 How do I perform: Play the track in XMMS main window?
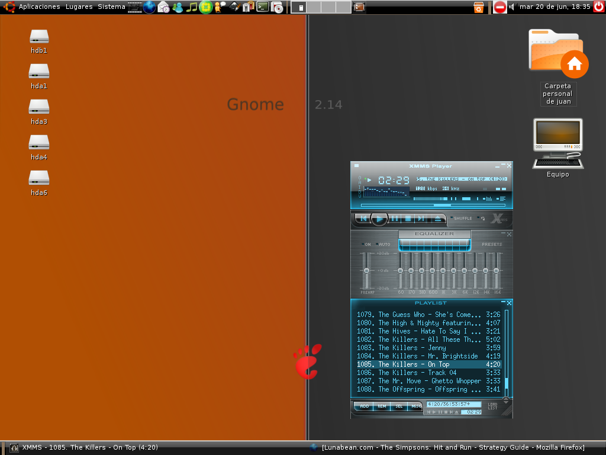click(379, 219)
